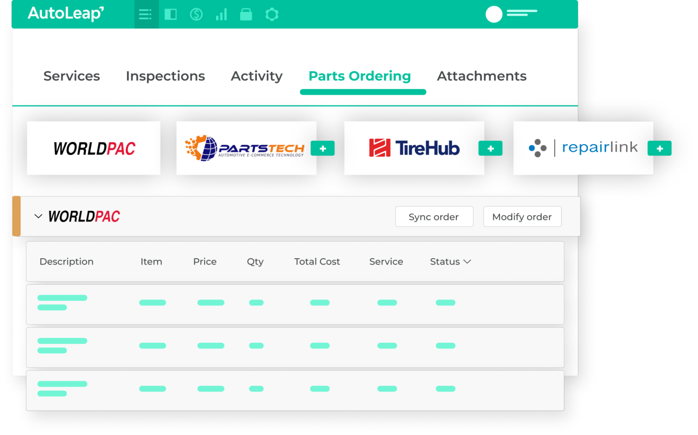The height and width of the screenshot is (435, 698).
Task: Go to the Attachments tab
Action: click(482, 76)
